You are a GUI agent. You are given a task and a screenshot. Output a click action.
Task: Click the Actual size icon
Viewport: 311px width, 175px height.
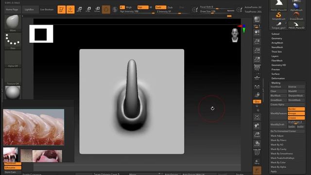pyautogui.click(x=257, y=50)
